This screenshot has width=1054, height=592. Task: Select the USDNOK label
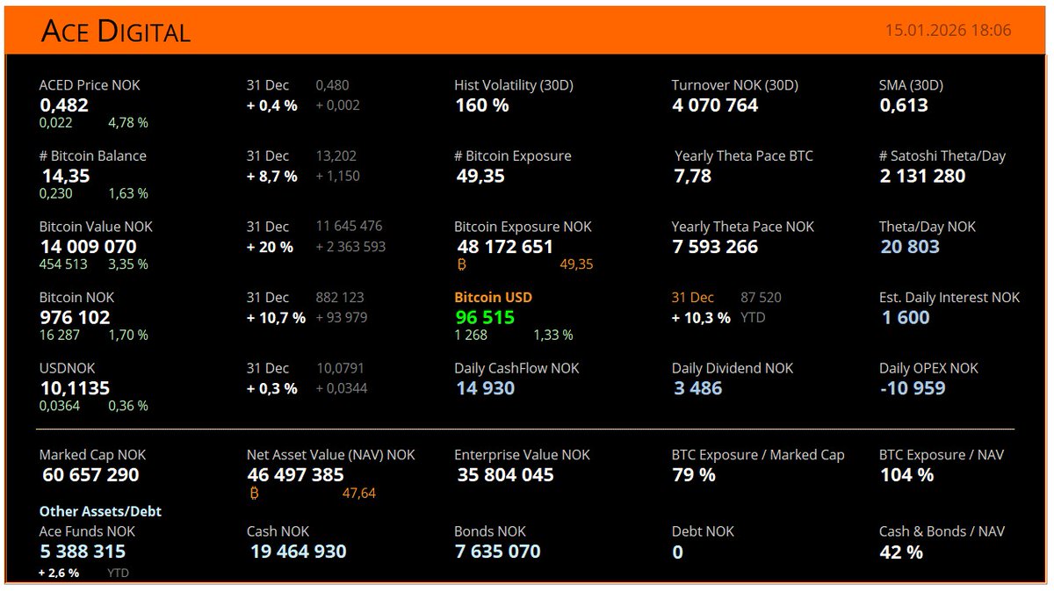(x=68, y=368)
